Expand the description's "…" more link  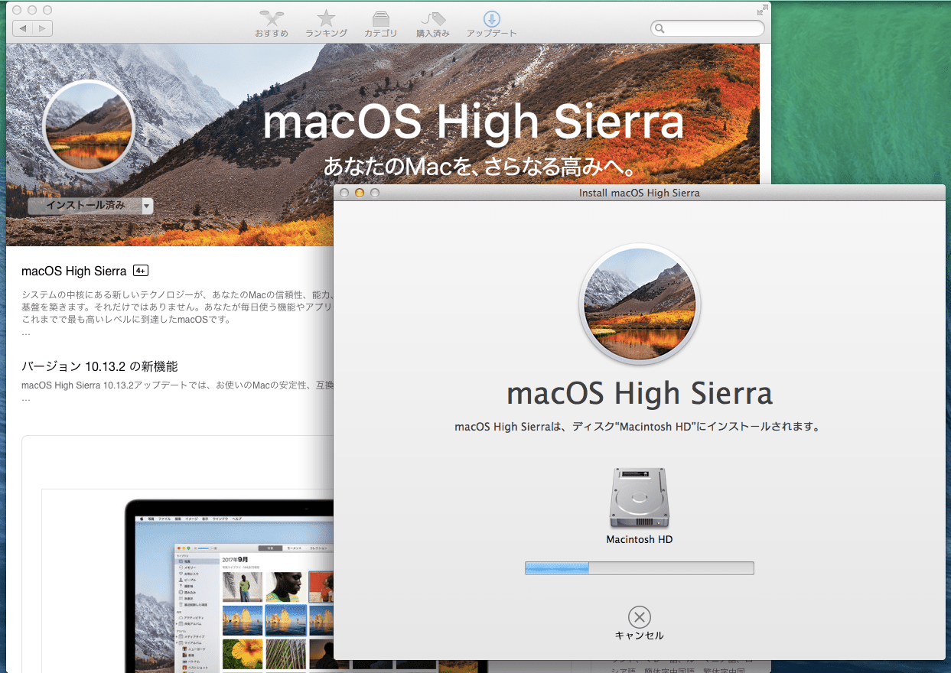[x=26, y=333]
